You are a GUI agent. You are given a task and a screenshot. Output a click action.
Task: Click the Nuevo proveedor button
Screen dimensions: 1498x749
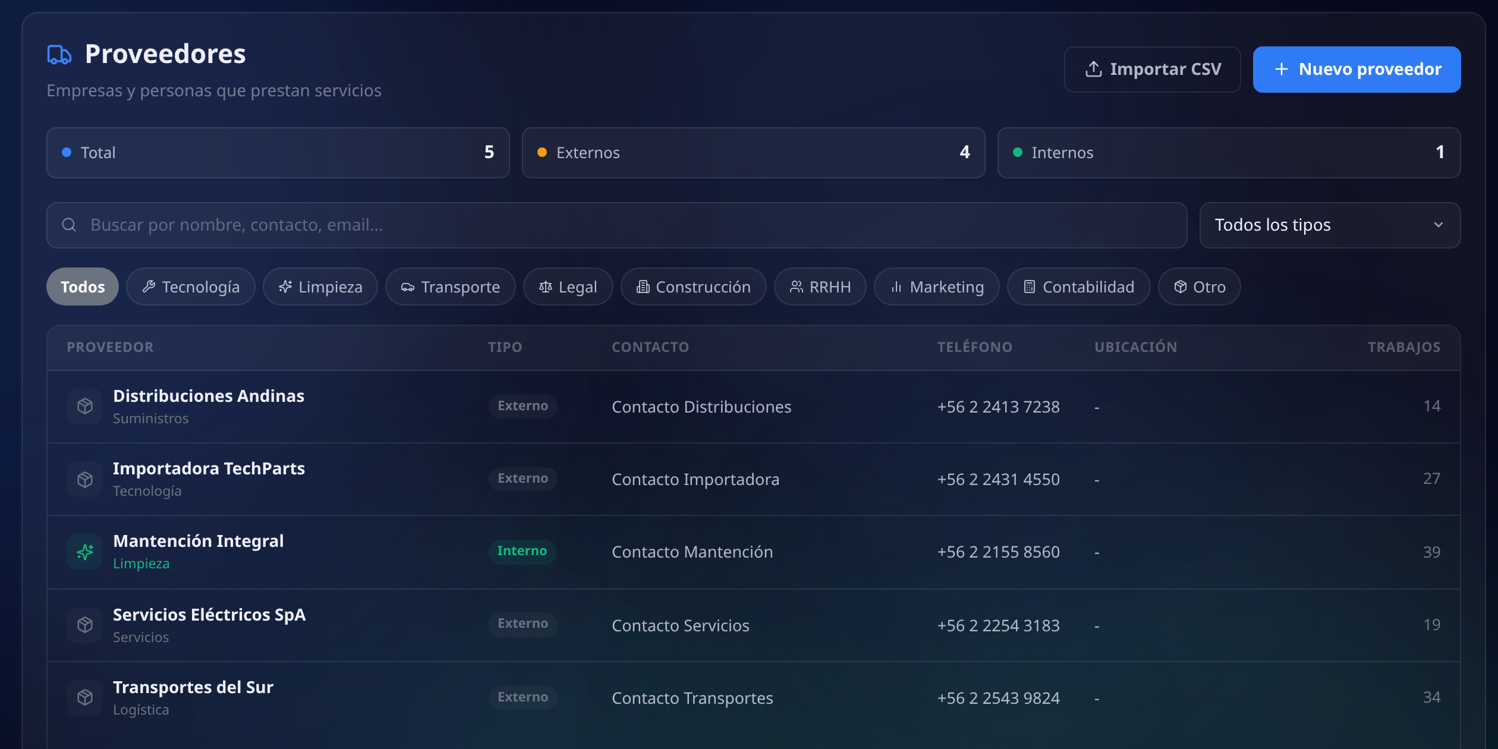point(1357,69)
